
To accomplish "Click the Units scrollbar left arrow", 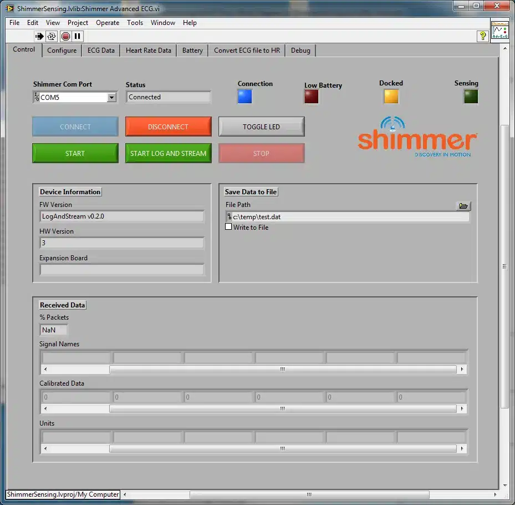I will click(x=45, y=448).
